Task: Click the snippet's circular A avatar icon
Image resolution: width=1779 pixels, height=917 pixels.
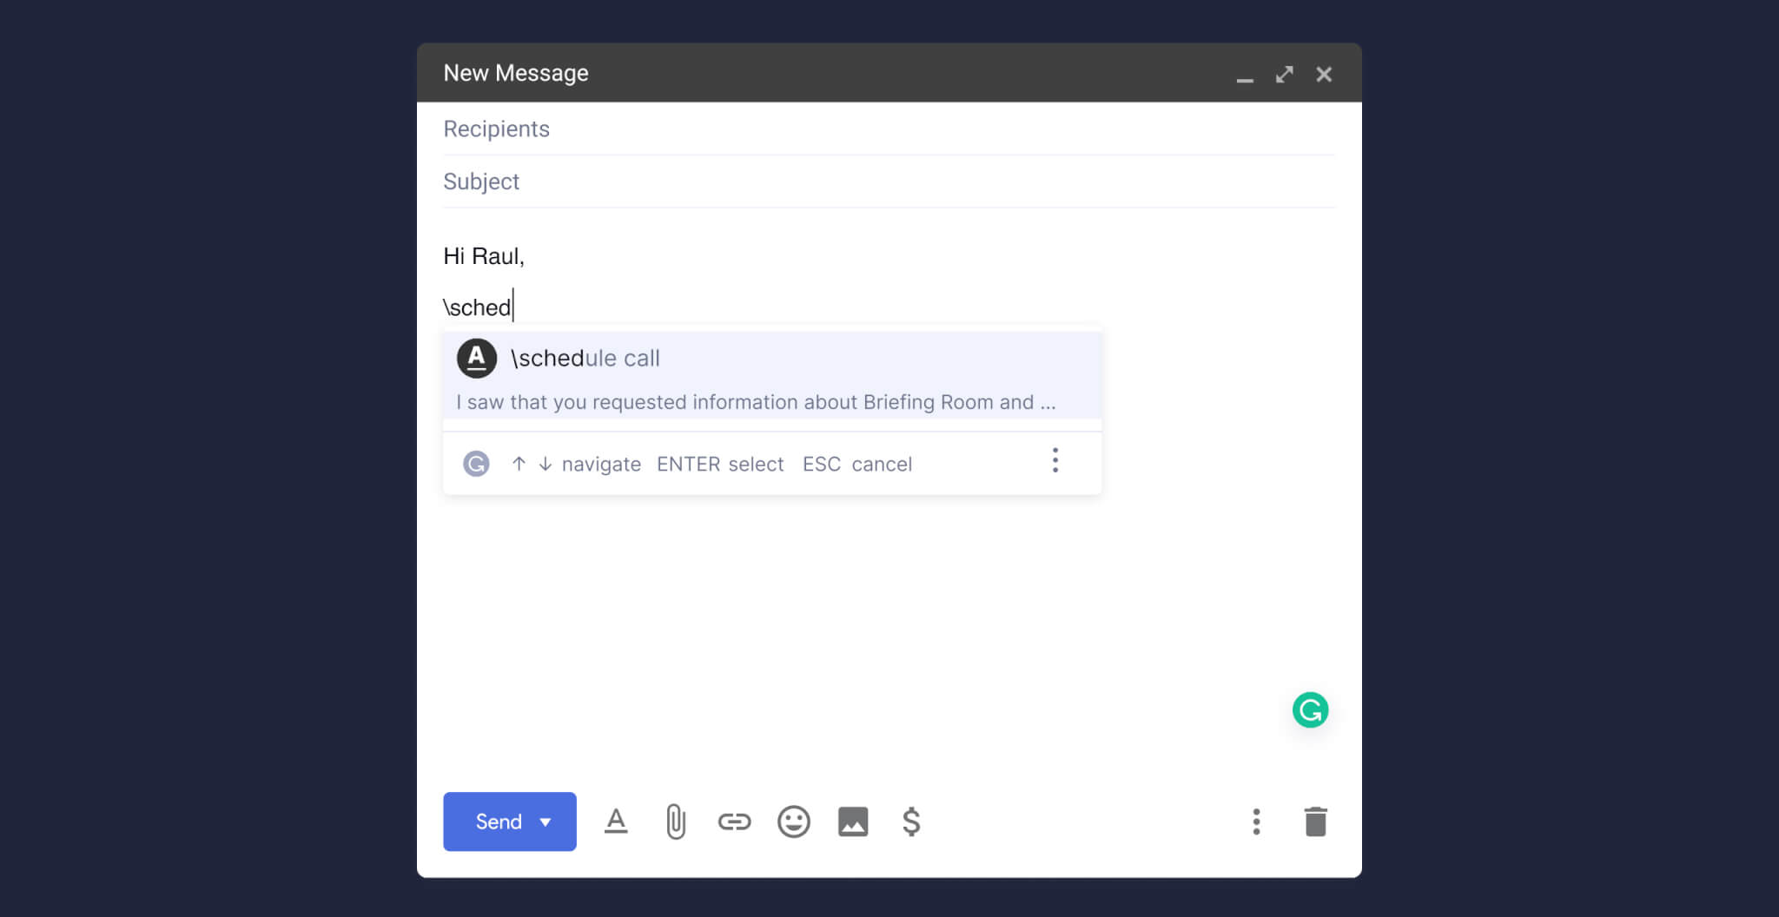Action: 477,358
